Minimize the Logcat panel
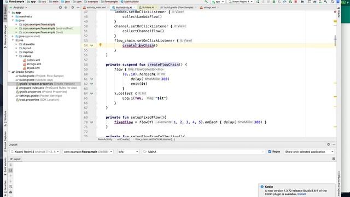The image size is (350, 197). (x=334, y=144)
